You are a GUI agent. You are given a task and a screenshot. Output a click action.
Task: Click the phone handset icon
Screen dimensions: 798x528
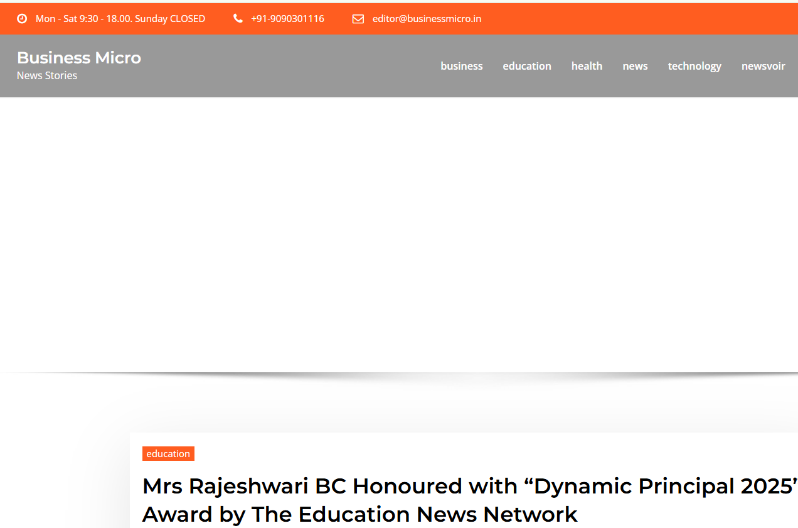point(238,19)
